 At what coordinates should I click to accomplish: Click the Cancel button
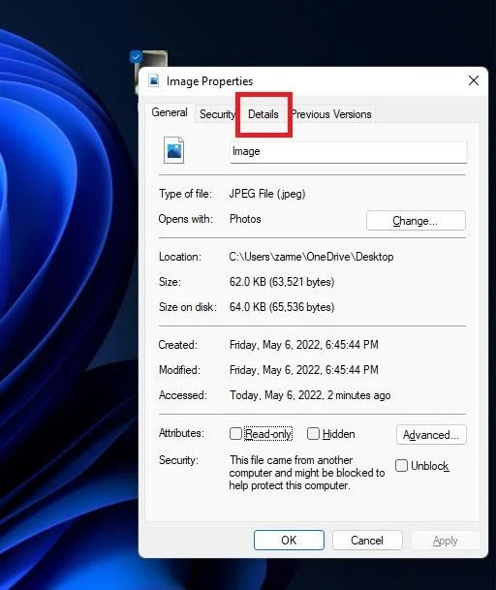[367, 541]
